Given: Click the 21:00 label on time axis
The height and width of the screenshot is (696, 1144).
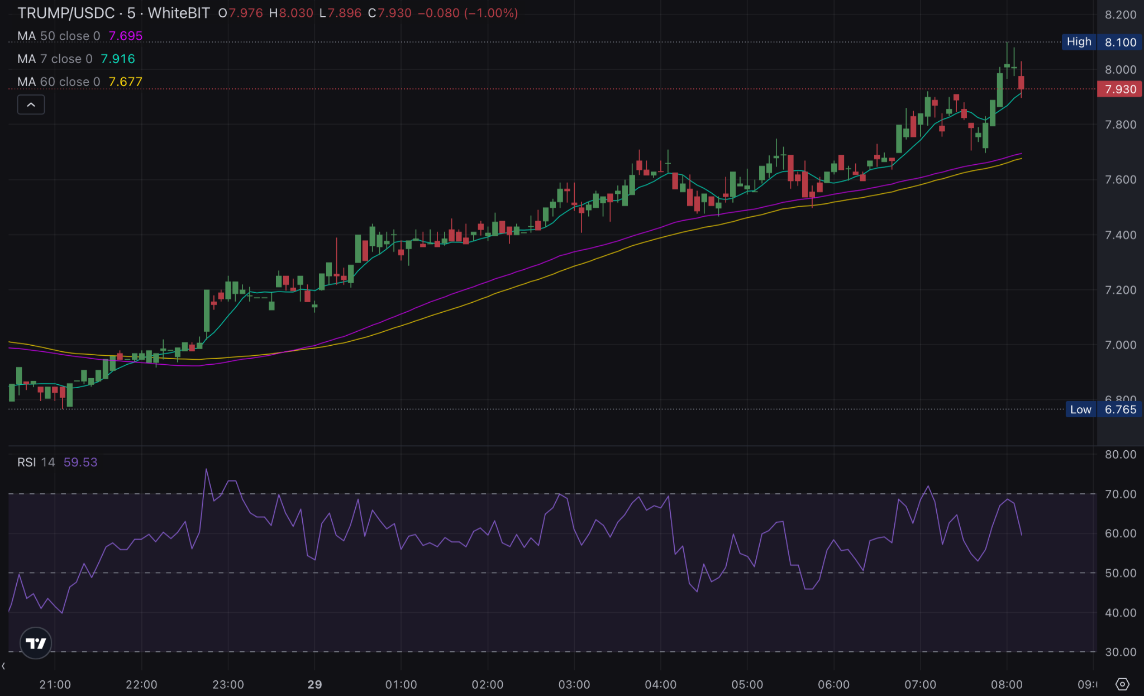Looking at the screenshot, I should click(55, 684).
